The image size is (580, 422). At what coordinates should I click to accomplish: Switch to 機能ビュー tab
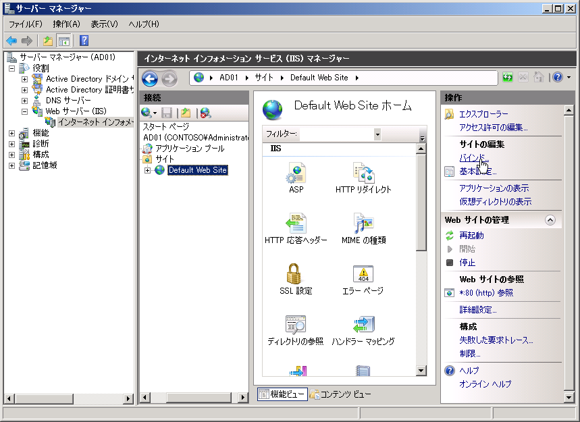click(x=282, y=394)
